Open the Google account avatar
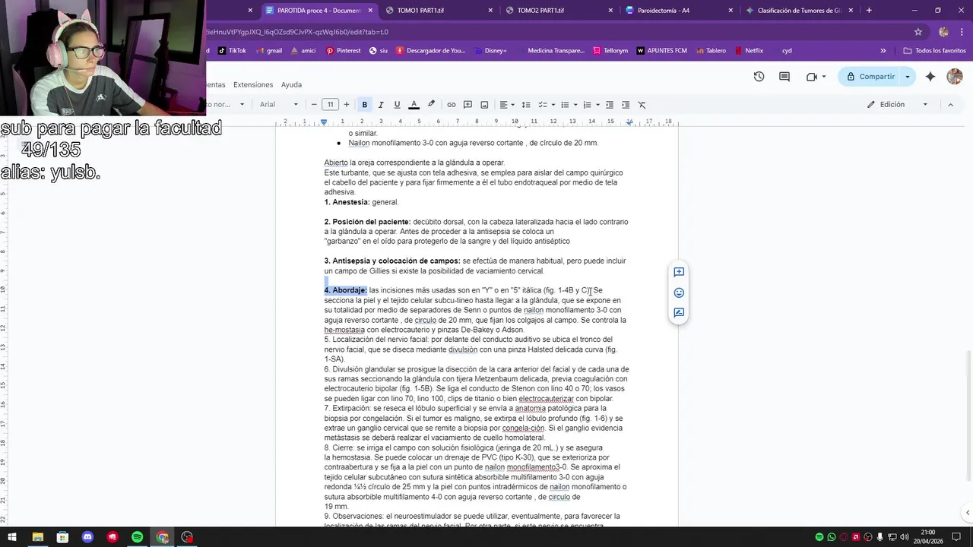 pos(955,77)
